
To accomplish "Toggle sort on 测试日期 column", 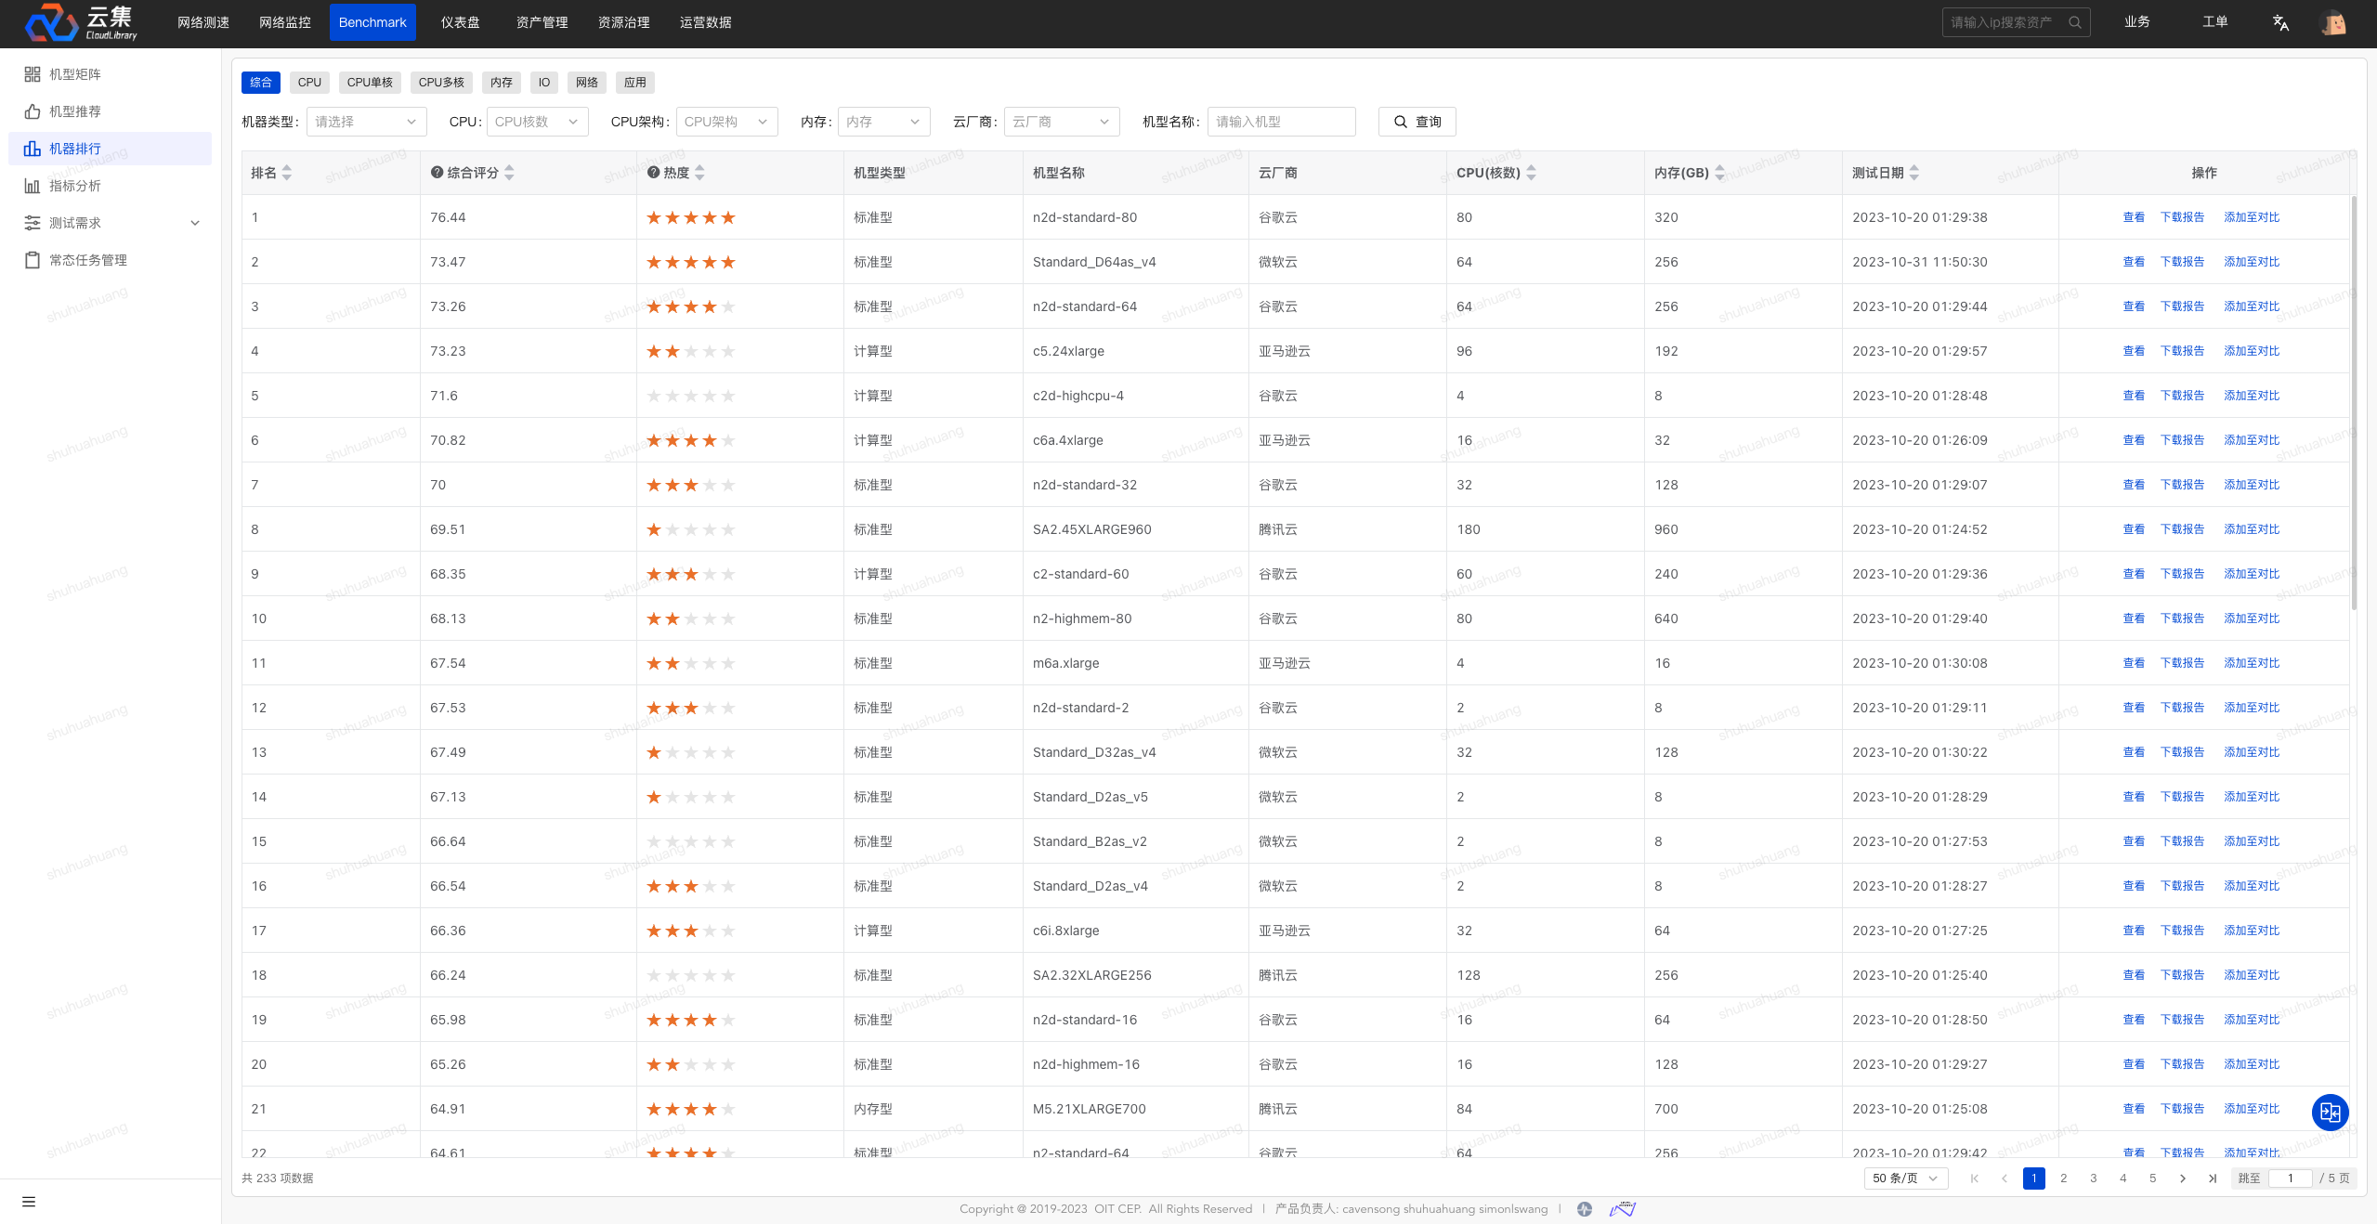I will click(x=1914, y=173).
